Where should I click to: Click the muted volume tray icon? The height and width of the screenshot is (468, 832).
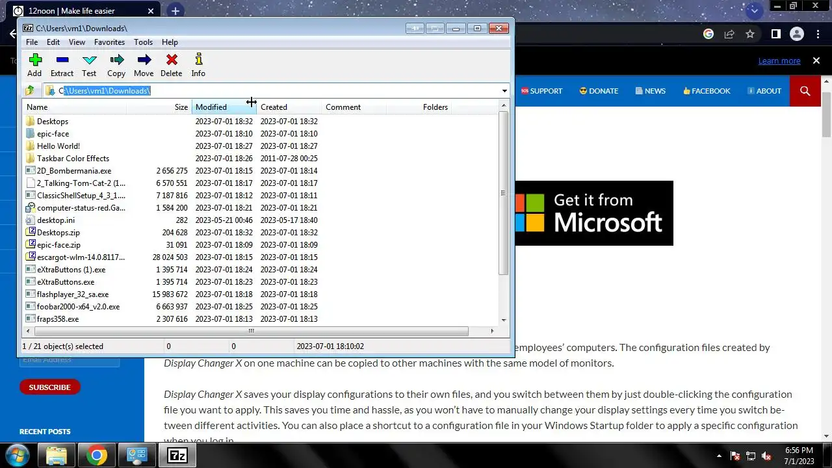[x=766, y=456]
